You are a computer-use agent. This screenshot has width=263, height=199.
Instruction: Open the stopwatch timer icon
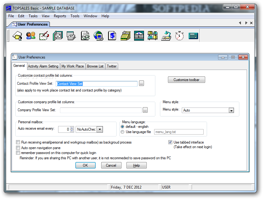[x=179, y=36]
